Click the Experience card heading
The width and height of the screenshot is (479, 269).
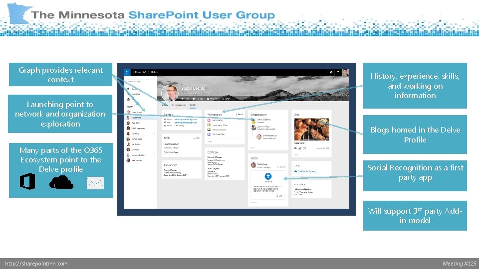171,165
